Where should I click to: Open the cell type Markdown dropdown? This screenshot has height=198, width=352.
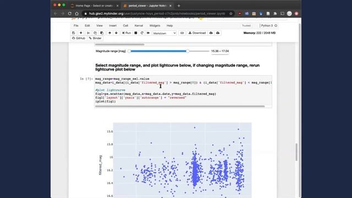click(x=164, y=33)
